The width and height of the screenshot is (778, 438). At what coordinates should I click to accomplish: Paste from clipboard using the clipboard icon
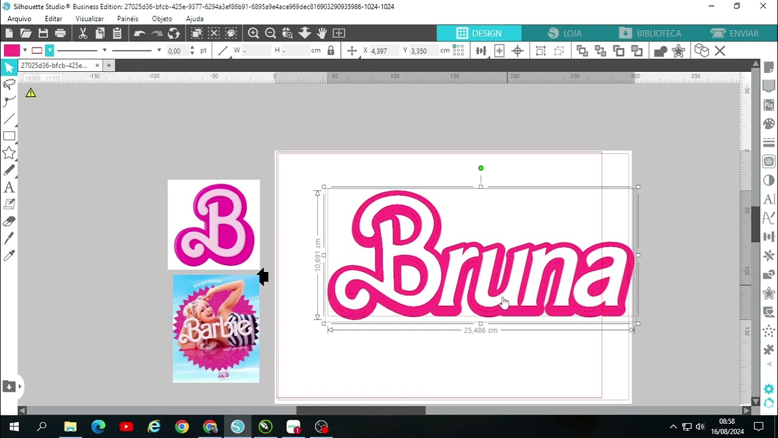[x=117, y=33]
